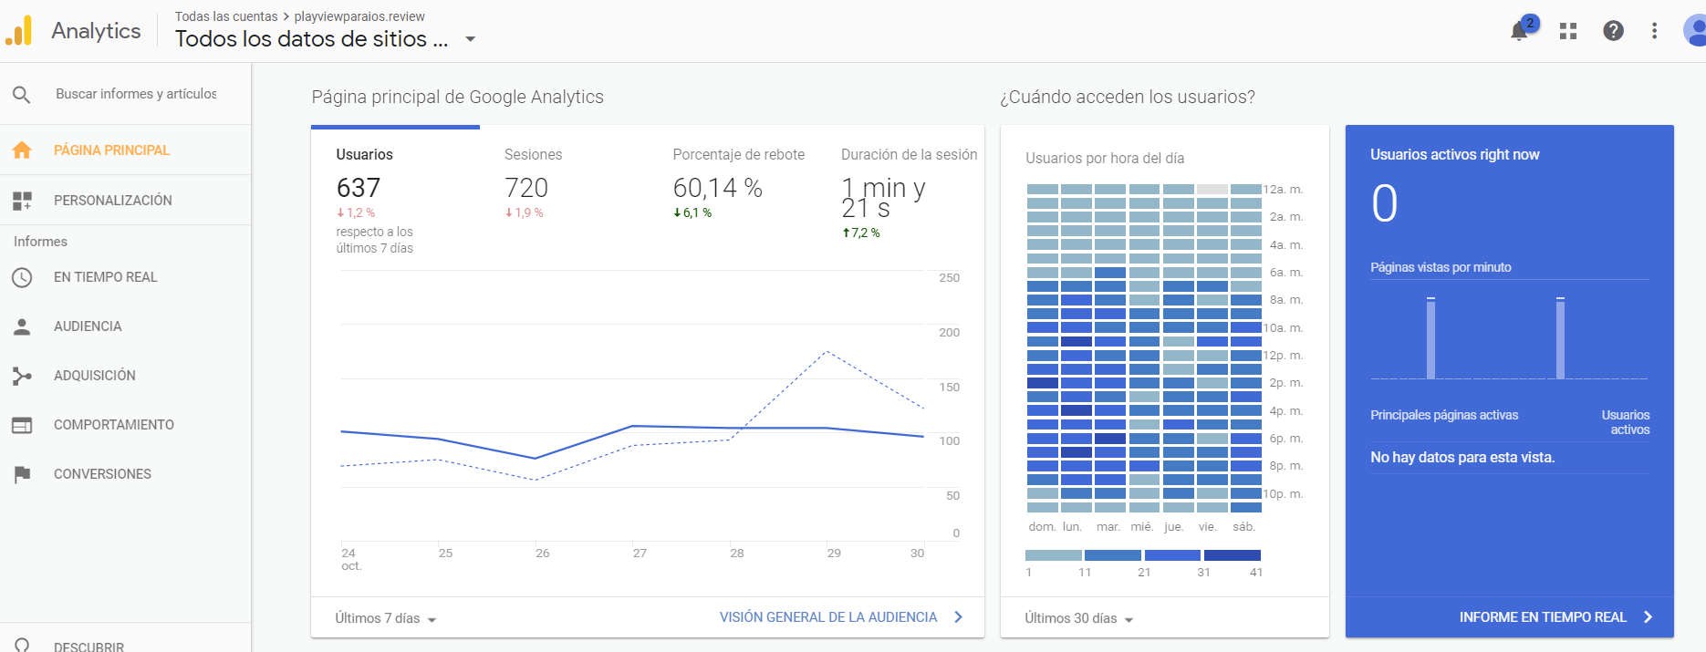Click the Buscar informes y artículos field
1706x652 pixels.
tap(136, 94)
